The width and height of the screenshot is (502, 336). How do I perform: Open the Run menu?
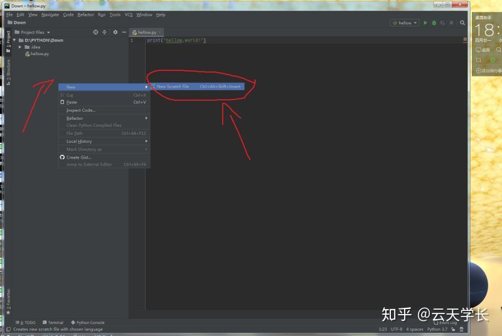102,14
